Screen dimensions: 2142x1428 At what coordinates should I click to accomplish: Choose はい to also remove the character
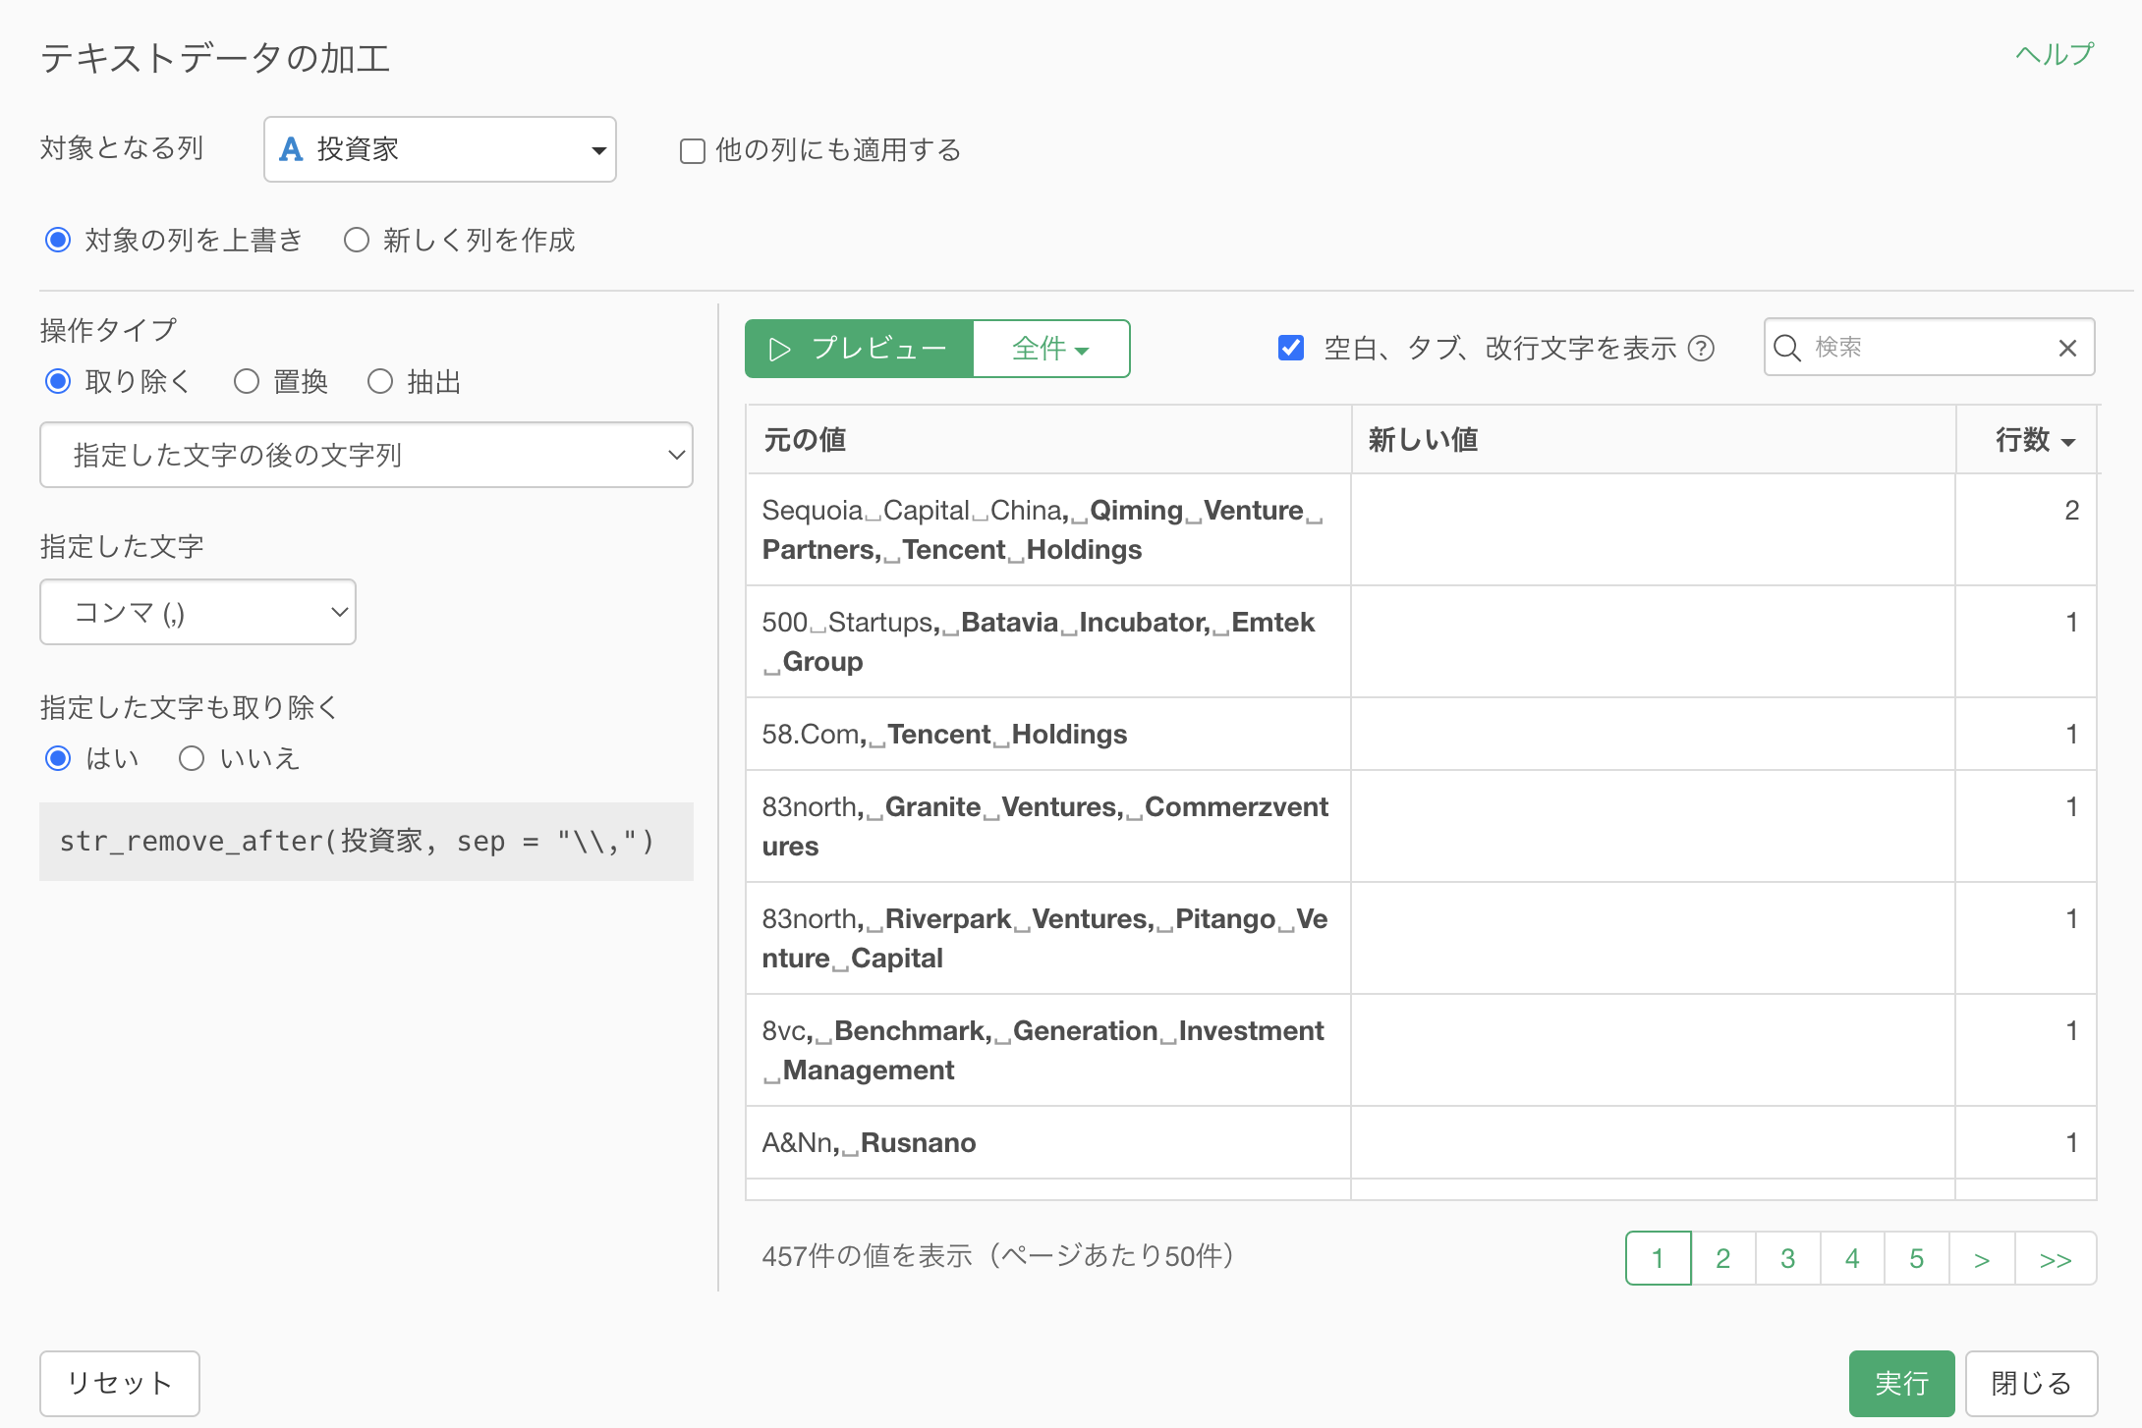point(58,758)
